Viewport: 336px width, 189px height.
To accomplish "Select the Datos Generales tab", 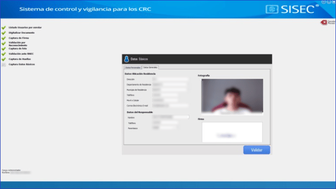I will coord(150,67).
